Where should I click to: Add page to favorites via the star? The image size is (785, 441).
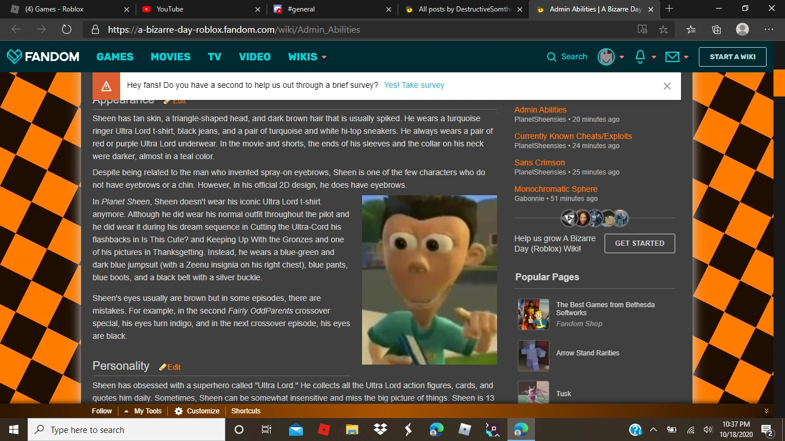point(664,29)
